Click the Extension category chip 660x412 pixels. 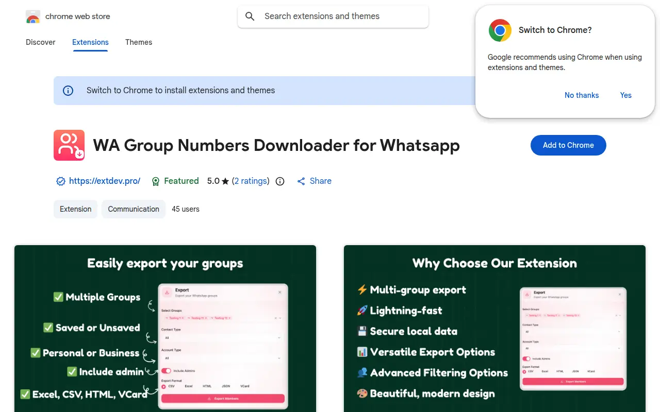75,209
